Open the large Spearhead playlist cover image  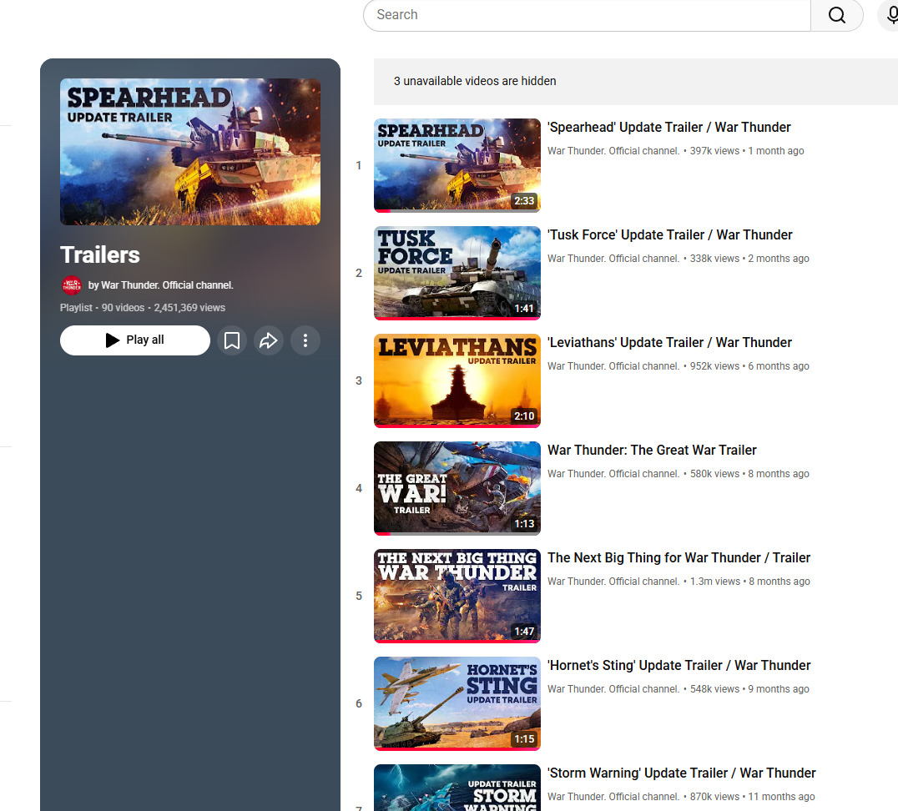coord(190,152)
